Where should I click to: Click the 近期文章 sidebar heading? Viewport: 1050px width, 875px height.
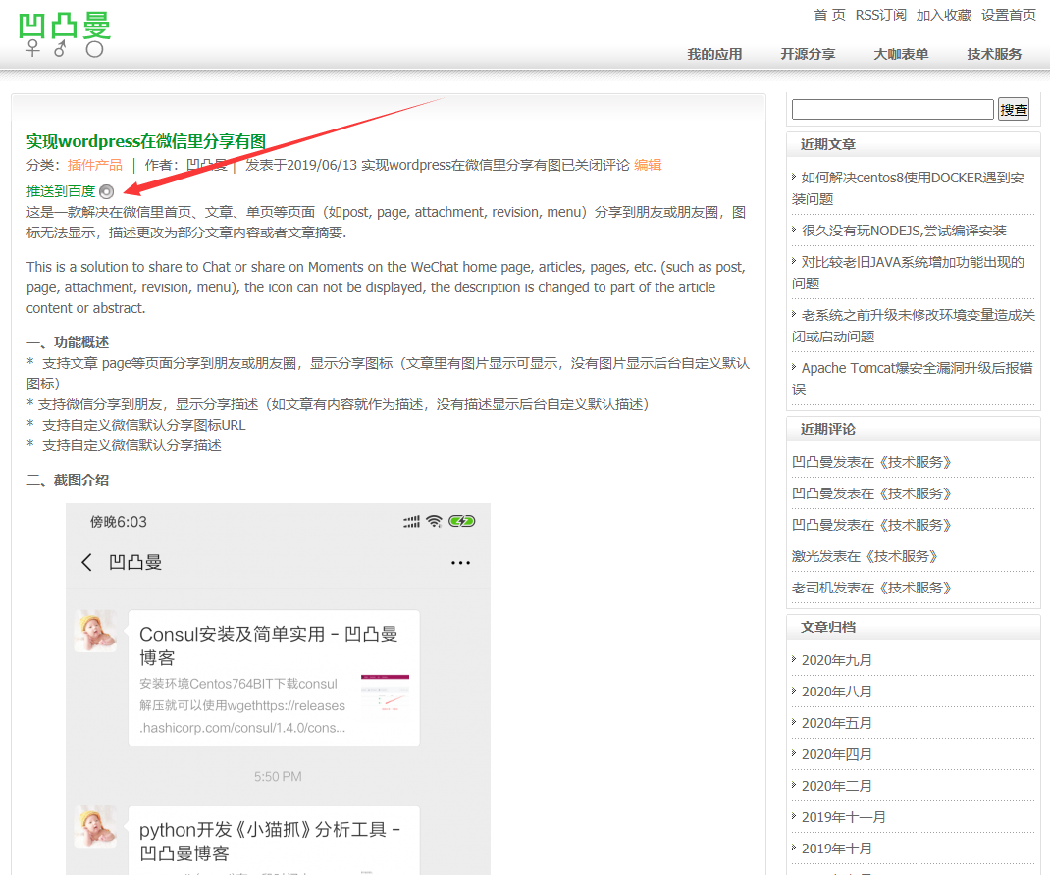point(827,144)
